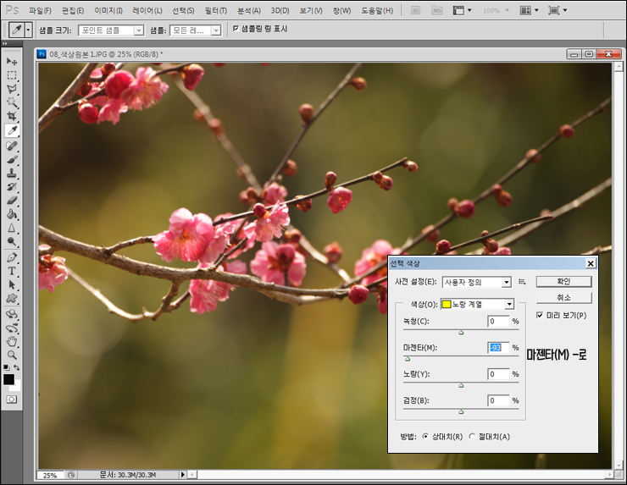Select the Eraser tool
Image resolution: width=627 pixels, height=485 pixels.
tap(12, 200)
